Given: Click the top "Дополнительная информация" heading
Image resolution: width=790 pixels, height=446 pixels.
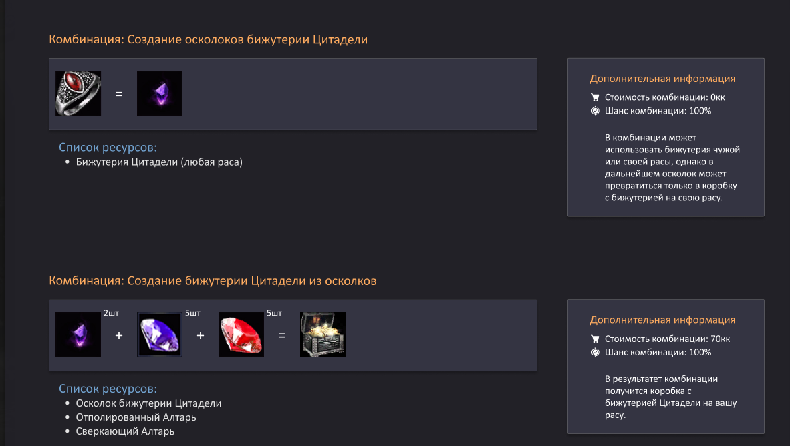Looking at the screenshot, I should [662, 79].
